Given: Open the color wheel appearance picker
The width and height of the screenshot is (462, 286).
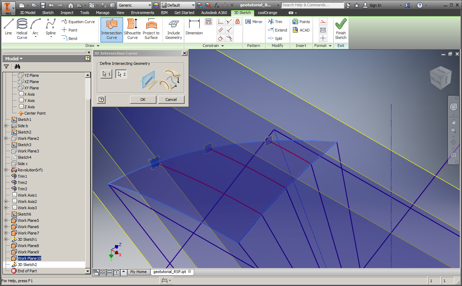Looking at the screenshot, I should point(156,5).
